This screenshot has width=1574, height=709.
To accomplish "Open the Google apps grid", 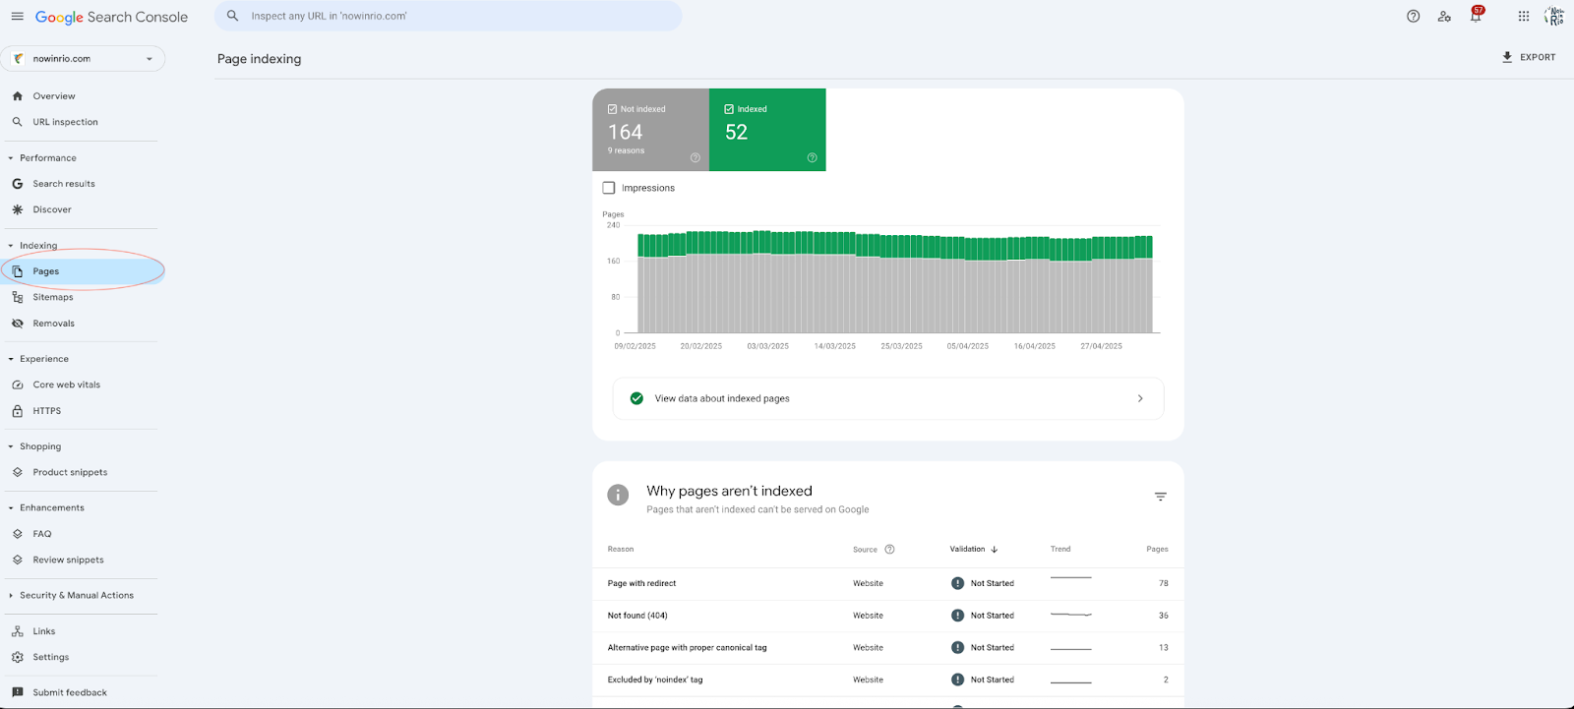I will click(1523, 17).
